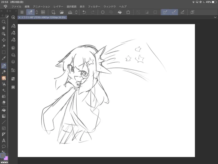
Task: Open the Tool Property palette icon
Action: [13, 33]
